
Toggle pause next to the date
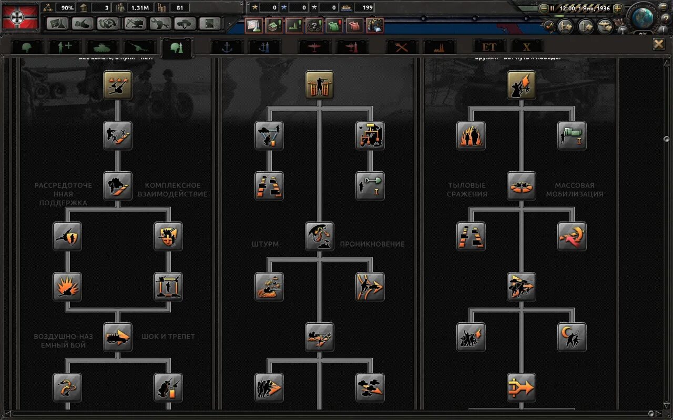(x=552, y=8)
